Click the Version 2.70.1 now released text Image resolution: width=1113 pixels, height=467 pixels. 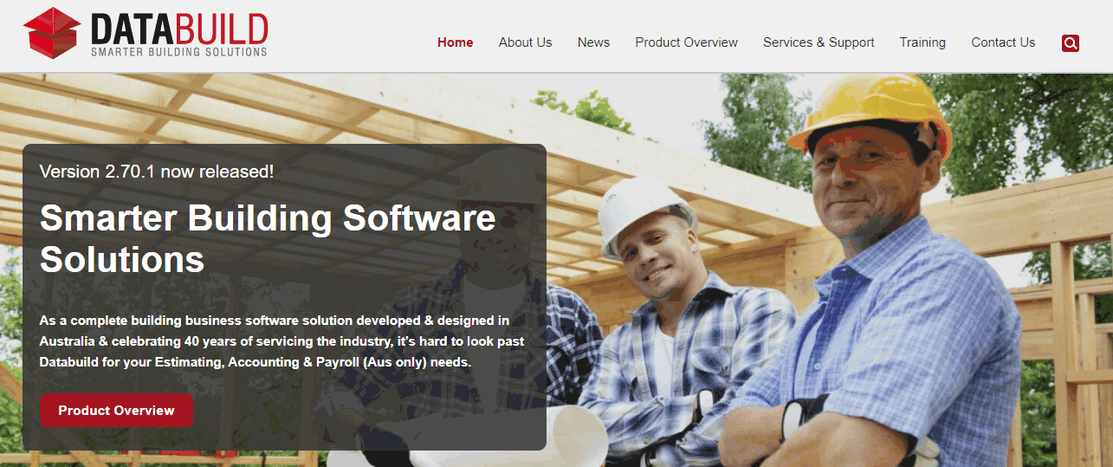(x=157, y=172)
